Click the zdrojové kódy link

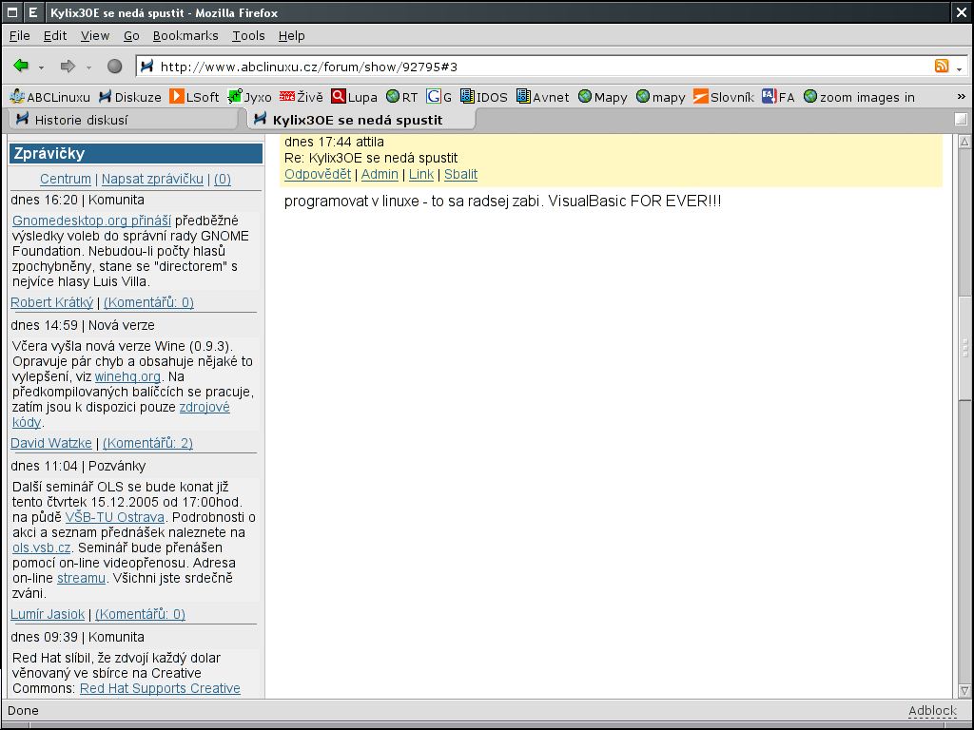point(205,407)
